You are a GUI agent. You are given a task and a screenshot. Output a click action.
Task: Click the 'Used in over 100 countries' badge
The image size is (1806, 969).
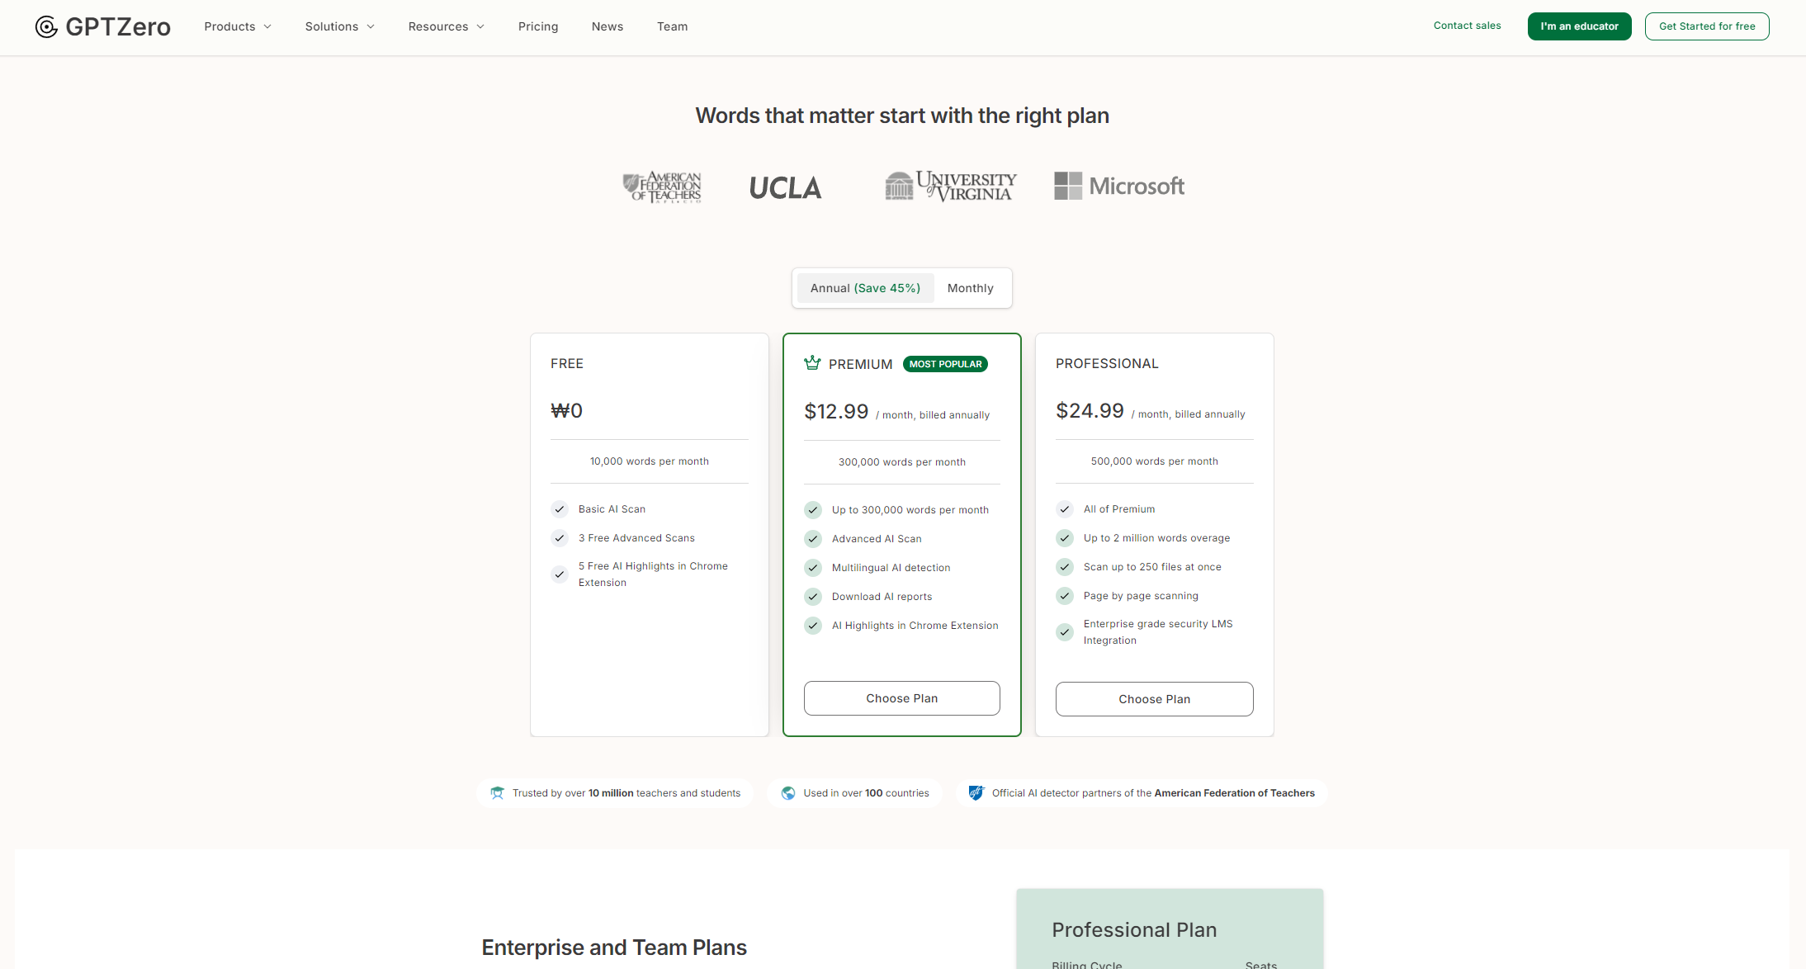[855, 793]
